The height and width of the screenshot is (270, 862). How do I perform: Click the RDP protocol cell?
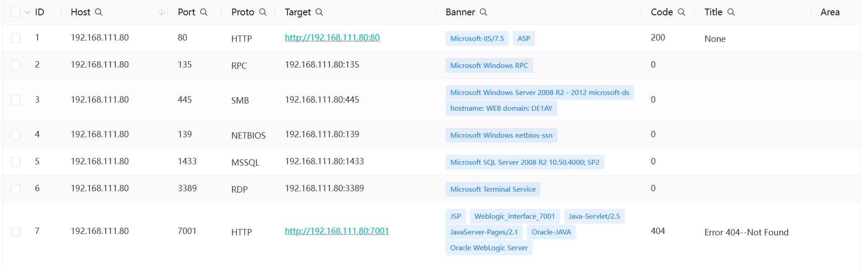(x=239, y=189)
